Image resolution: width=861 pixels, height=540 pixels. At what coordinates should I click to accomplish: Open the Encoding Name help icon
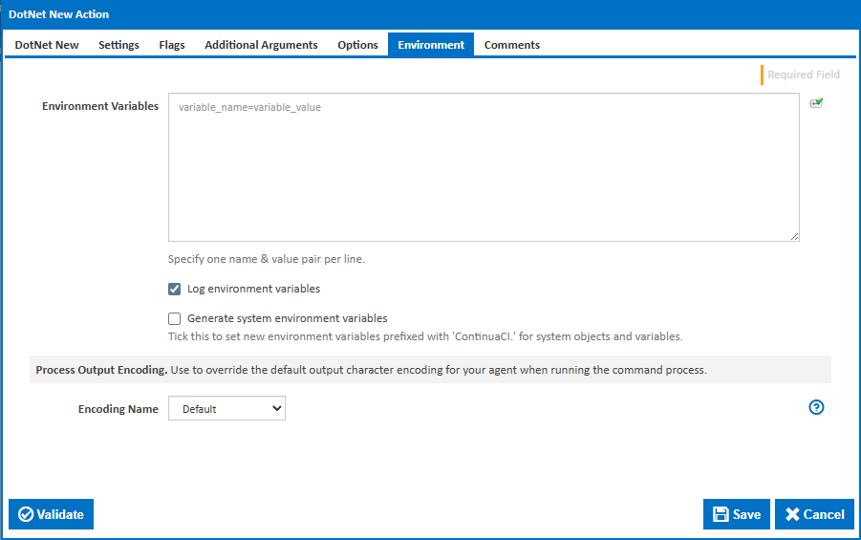pyautogui.click(x=816, y=407)
